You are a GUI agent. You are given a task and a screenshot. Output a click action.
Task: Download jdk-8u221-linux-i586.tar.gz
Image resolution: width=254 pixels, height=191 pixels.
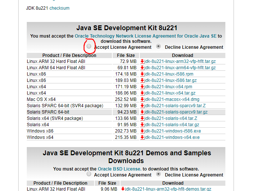(170, 80)
